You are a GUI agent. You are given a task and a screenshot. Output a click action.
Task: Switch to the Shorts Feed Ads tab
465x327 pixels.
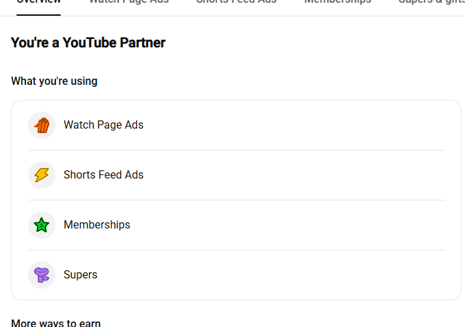click(x=237, y=2)
